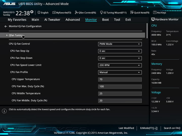182x136 pixels.
Task: Click the CPU Fan Middle. Duty Cycle field
Action: [120, 100]
